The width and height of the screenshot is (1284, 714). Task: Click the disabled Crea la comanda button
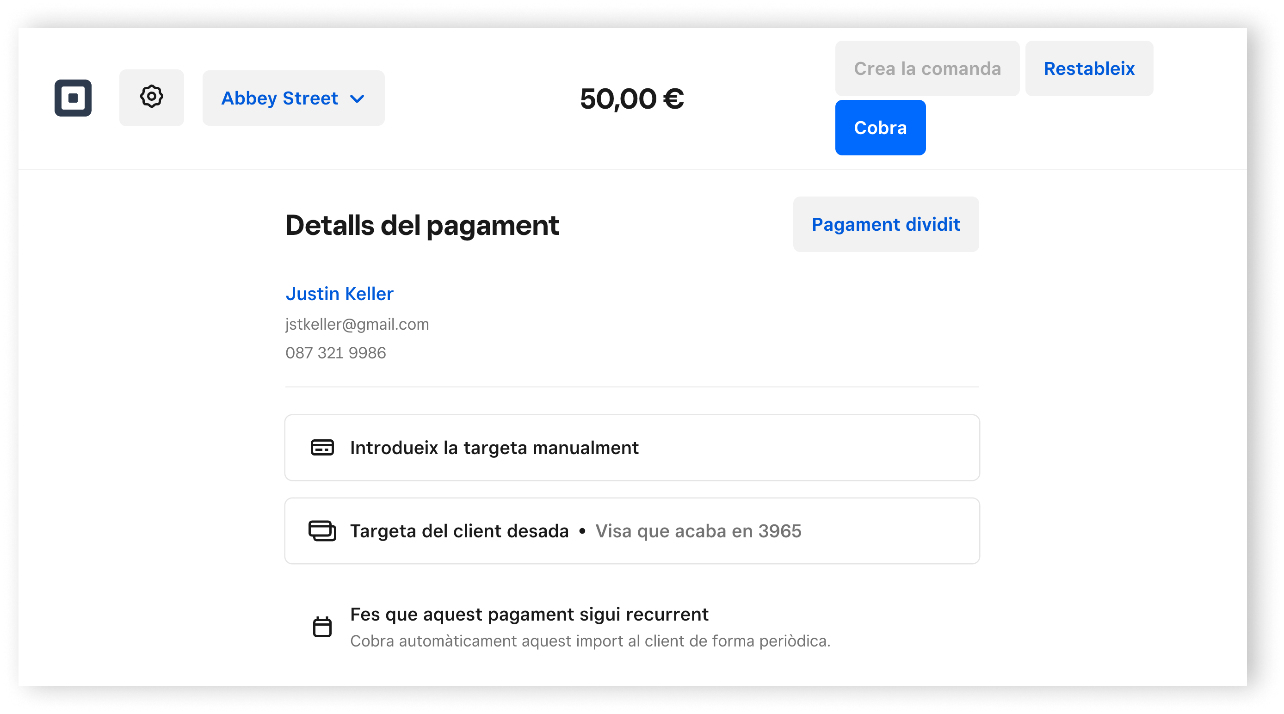(x=927, y=68)
